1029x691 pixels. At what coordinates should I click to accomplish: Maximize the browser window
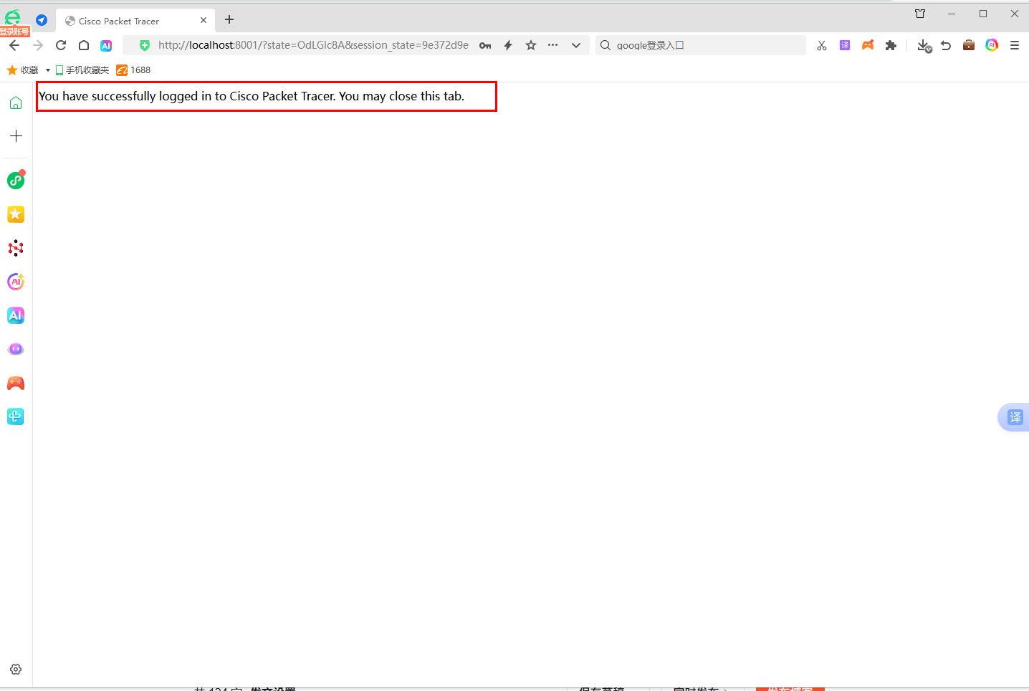[x=983, y=14]
